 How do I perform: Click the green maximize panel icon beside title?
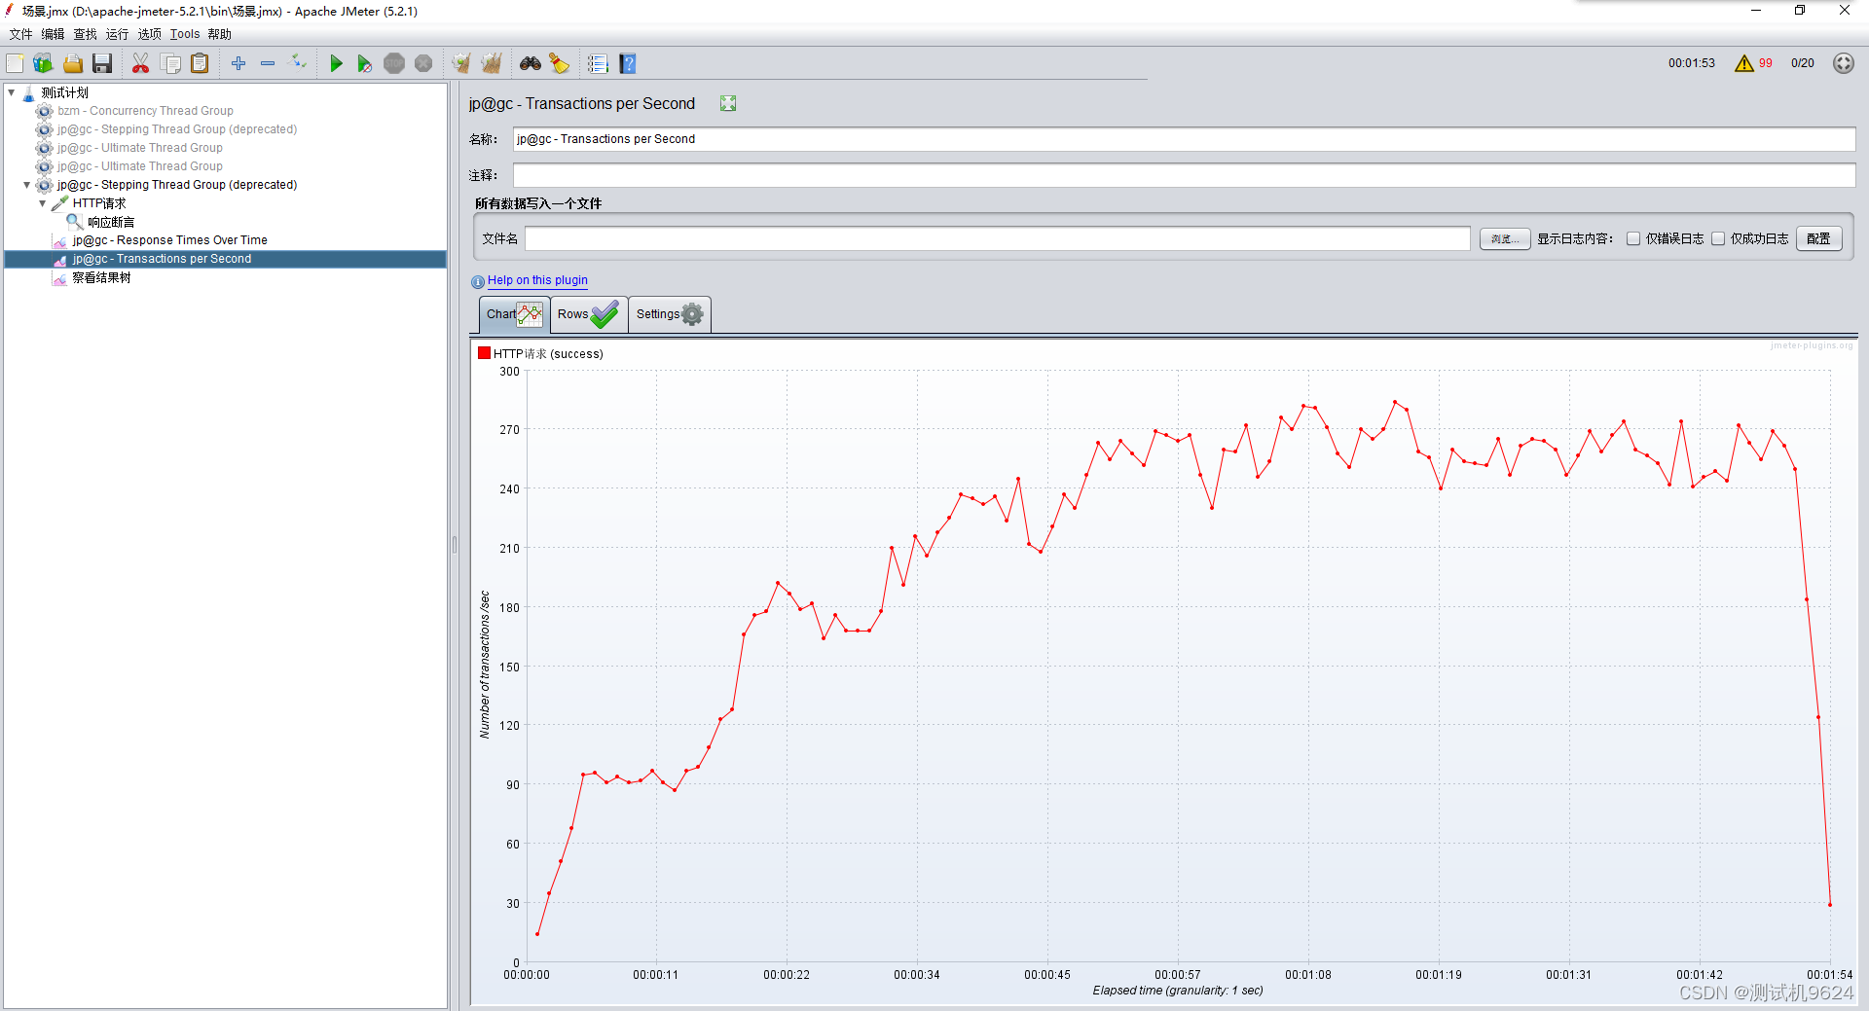[x=728, y=103]
